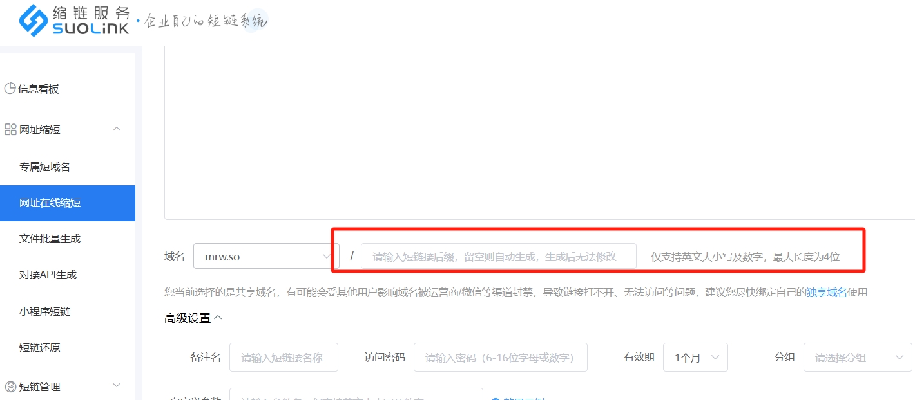Focus the short link suffix input field

pyautogui.click(x=497, y=257)
